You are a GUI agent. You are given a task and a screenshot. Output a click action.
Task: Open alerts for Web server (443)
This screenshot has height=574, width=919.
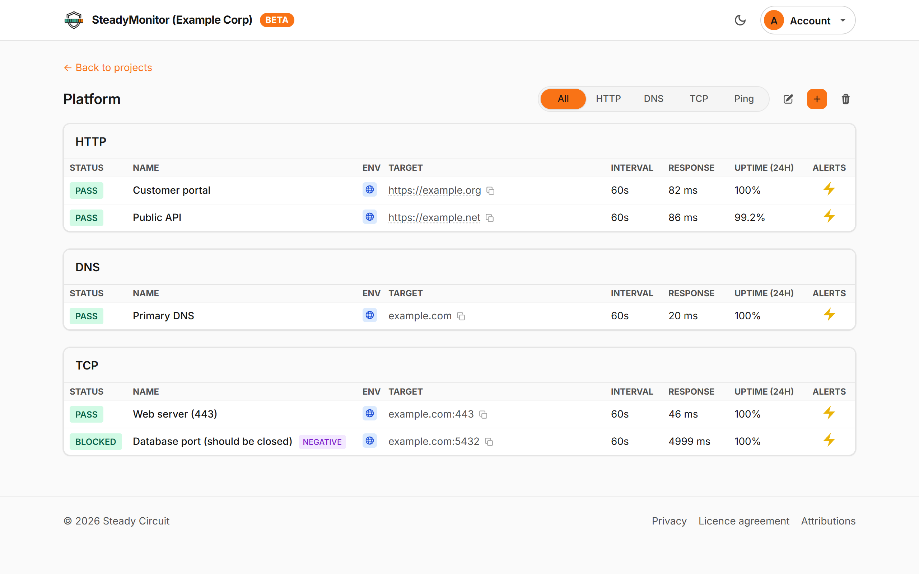point(829,413)
